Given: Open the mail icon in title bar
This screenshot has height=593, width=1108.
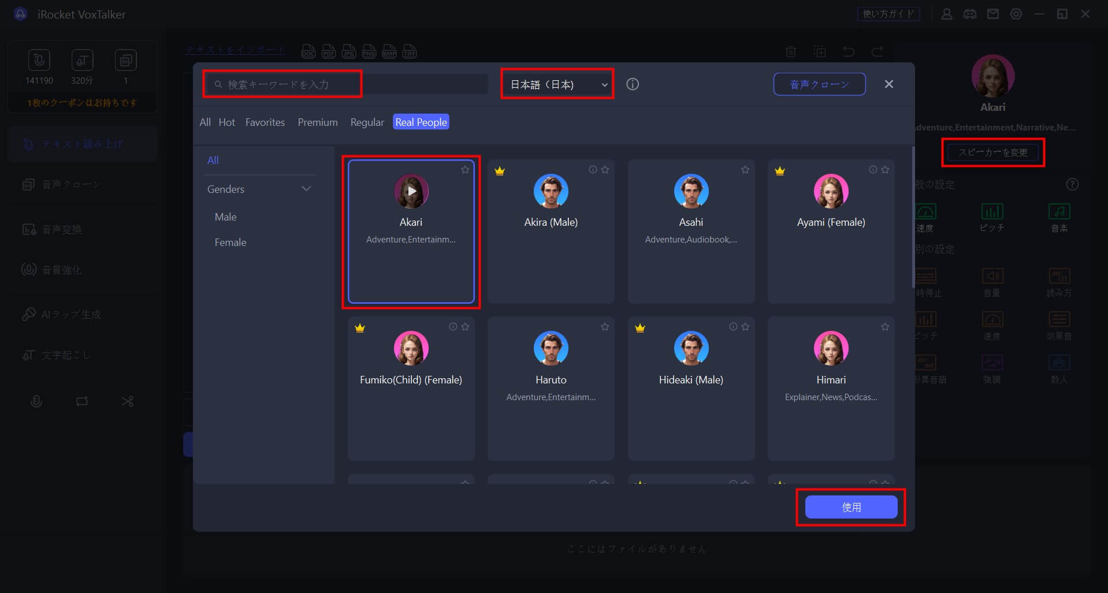Looking at the screenshot, I should [x=993, y=14].
